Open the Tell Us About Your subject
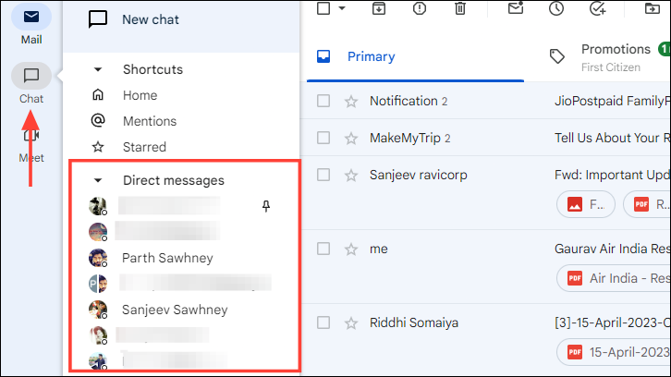The image size is (671, 377). pos(613,138)
